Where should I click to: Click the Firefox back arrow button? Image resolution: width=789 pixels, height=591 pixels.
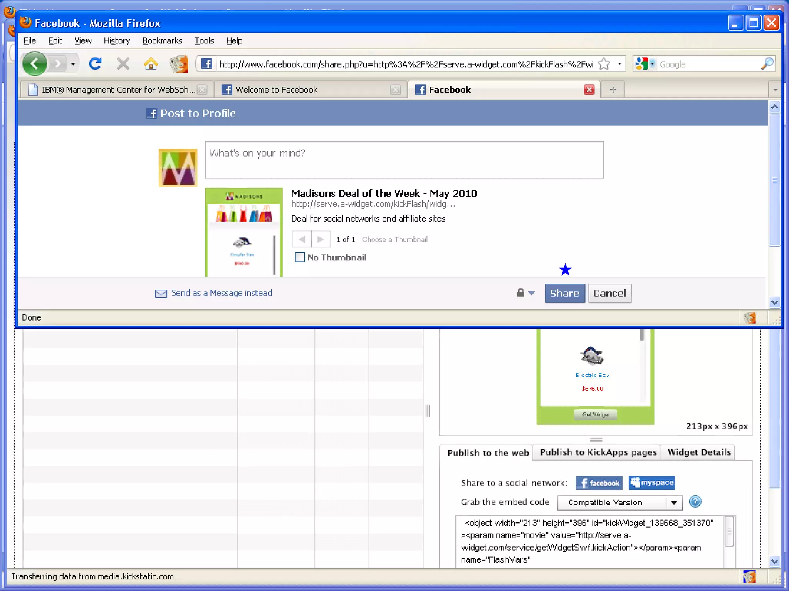click(34, 64)
